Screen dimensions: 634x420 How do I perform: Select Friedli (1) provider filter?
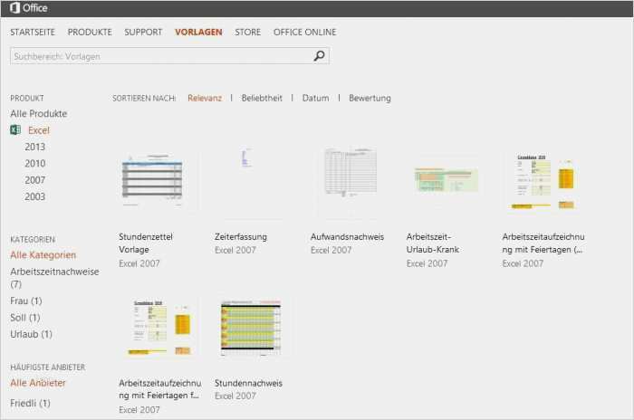[30, 403]
